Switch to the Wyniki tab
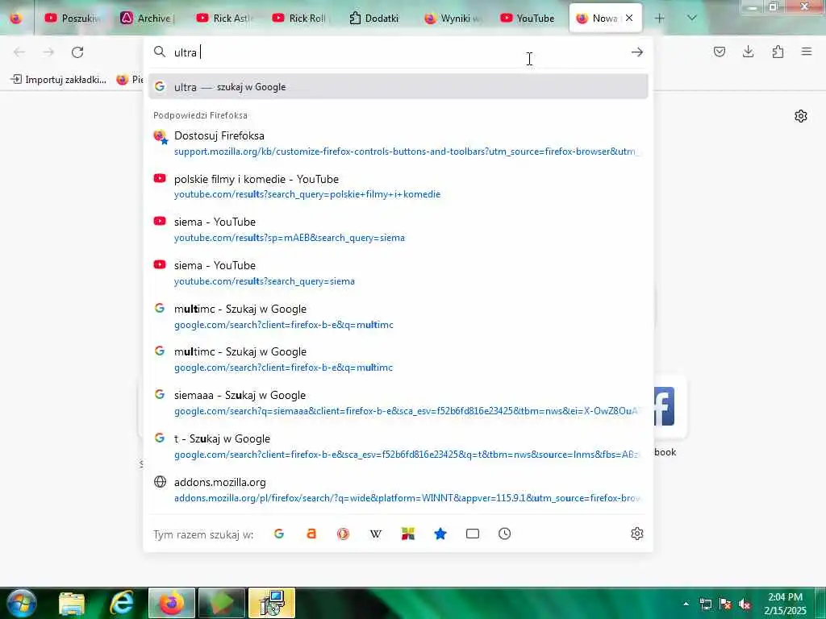Image resolution: width=826 pixels, height=619 pixels. 452,19
